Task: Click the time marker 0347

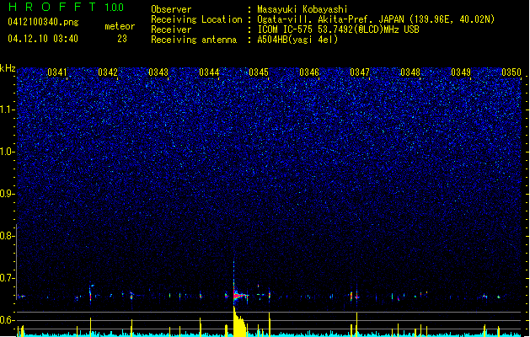Action: tap(360, 72)
